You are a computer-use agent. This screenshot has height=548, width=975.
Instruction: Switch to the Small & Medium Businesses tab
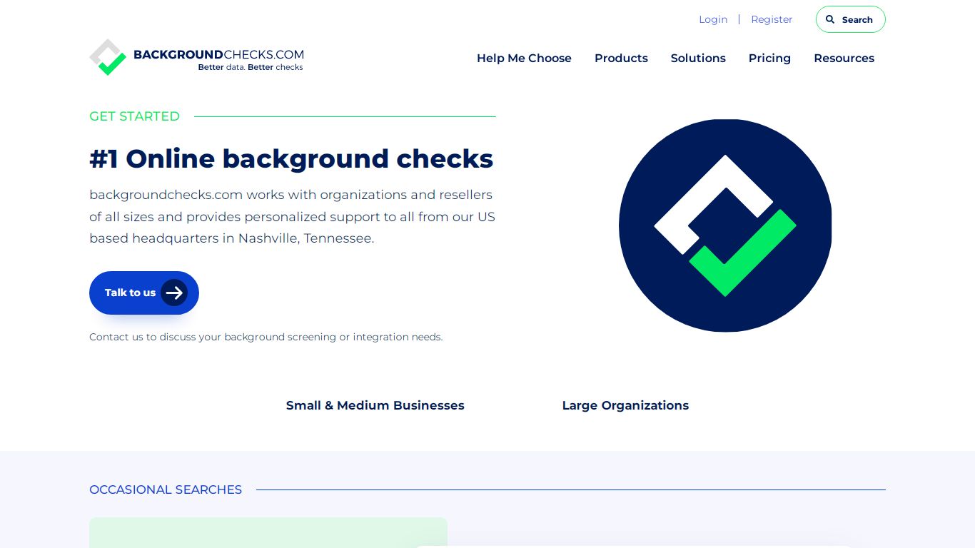point(375,405)
